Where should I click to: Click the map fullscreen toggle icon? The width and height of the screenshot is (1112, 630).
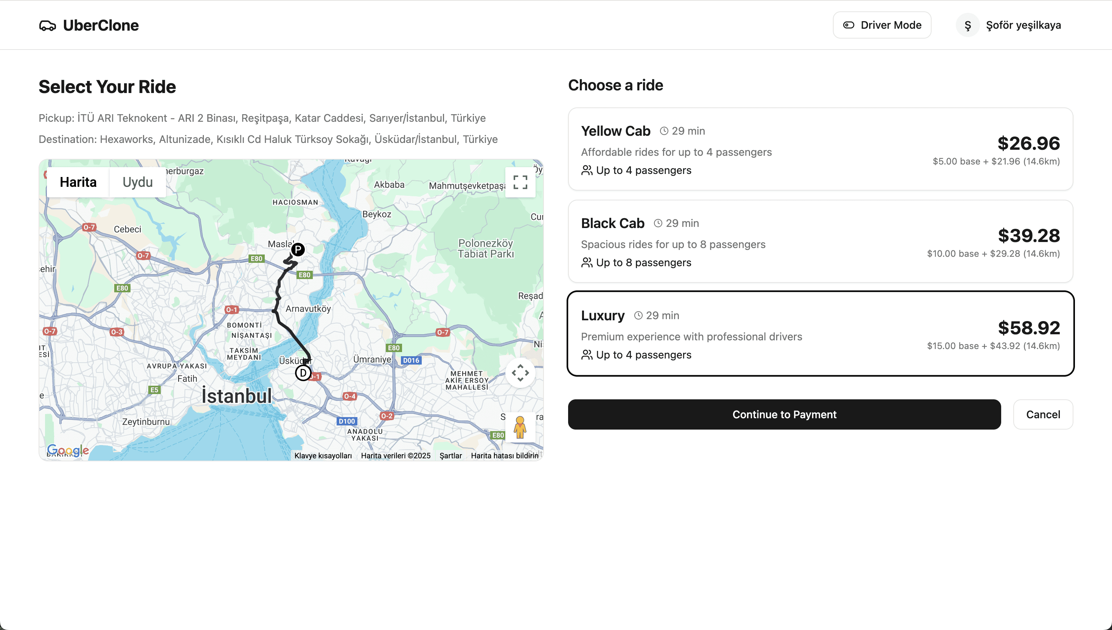point(520,182)
